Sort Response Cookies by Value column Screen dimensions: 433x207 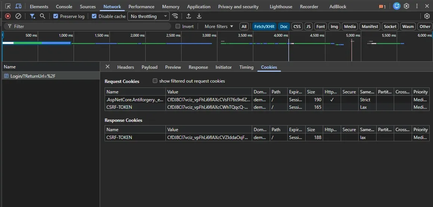coord(208,130)
